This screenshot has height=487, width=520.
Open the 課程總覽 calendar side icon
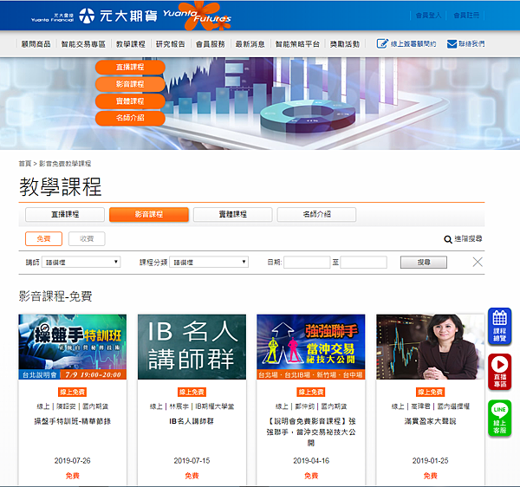click(499, 326)
